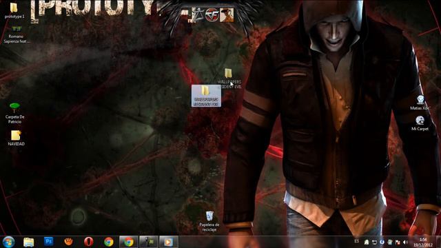Launch the CrossFire dock icon
441x248 pixels.
pos(212,15)
